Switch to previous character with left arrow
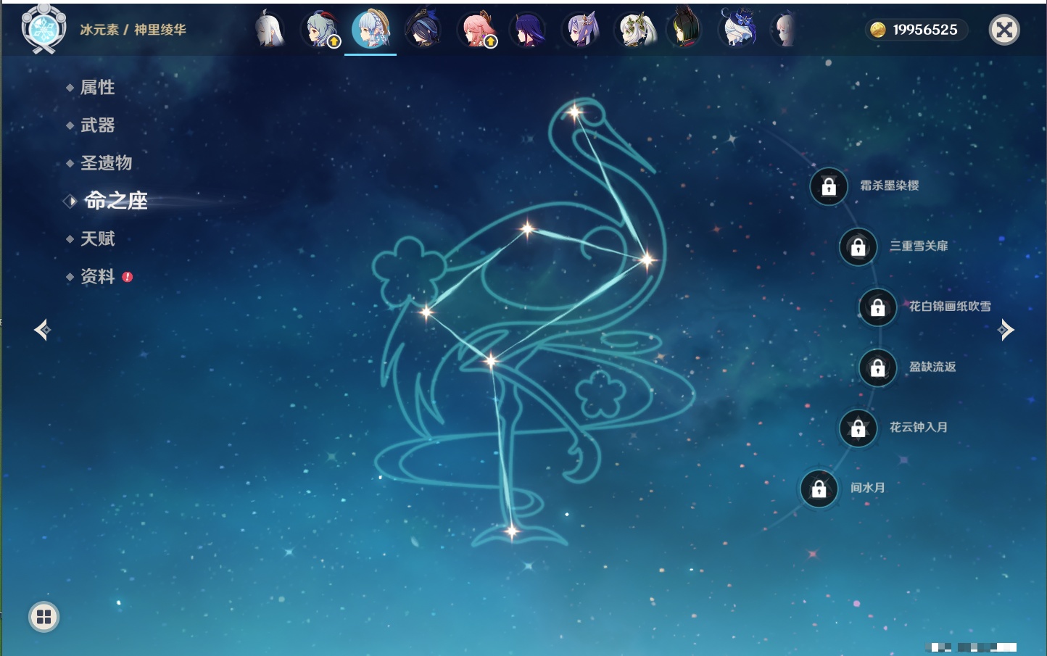 [x=42, y=330]
